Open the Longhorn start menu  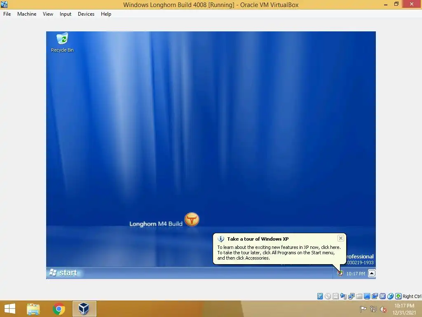63,273
